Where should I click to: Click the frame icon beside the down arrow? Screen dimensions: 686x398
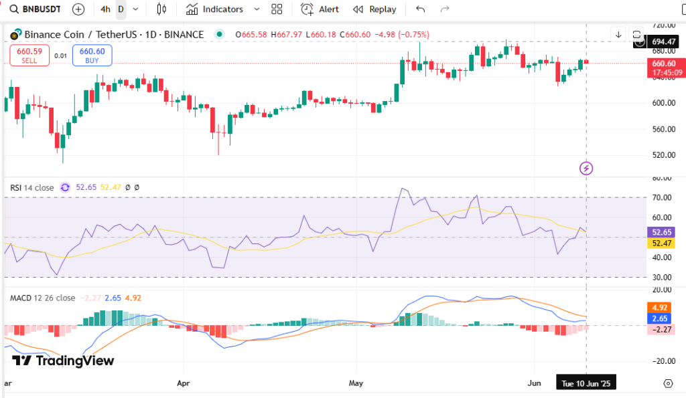click(x=636, y=35)
